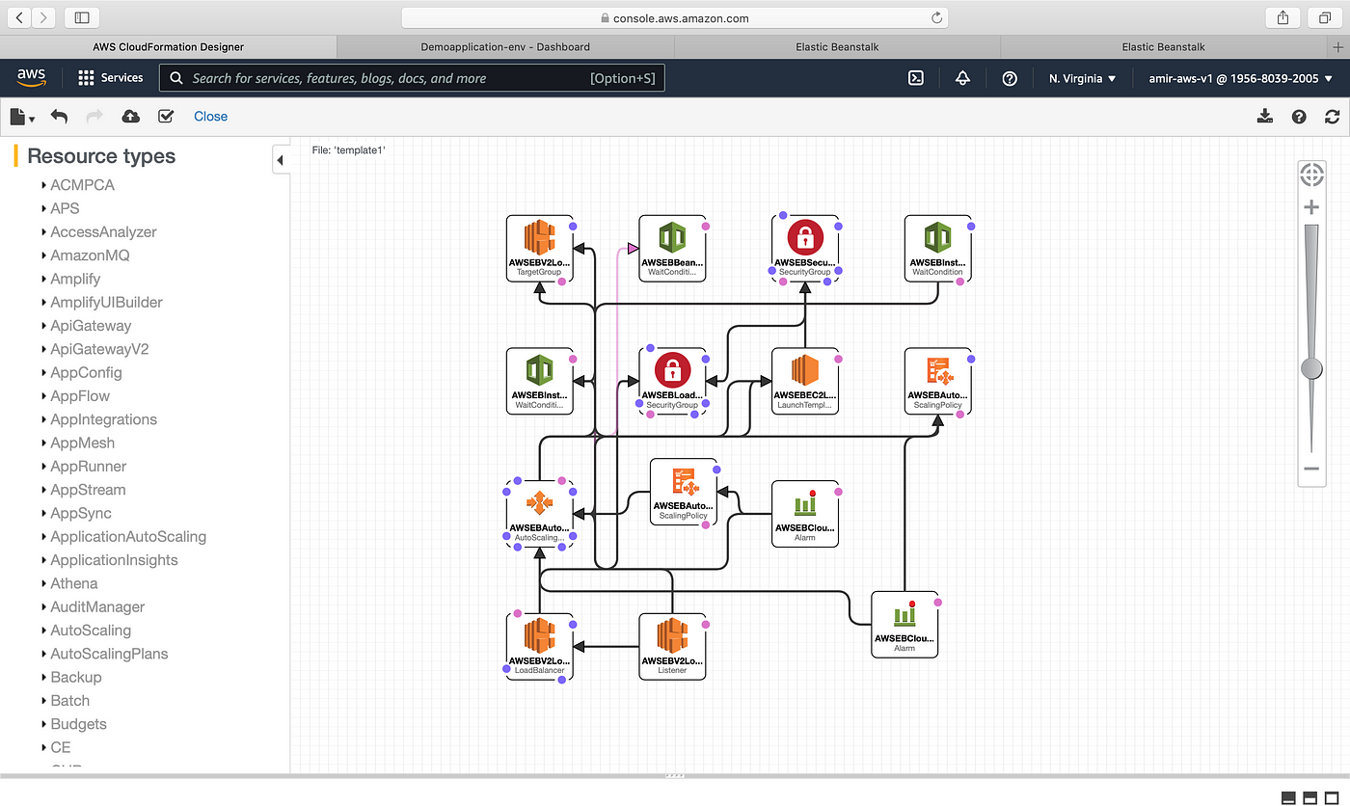The image size is (1350, 806).
Task: Switch to the last Elastic Beanstalk tab
Action: (x=1163, y=46)
